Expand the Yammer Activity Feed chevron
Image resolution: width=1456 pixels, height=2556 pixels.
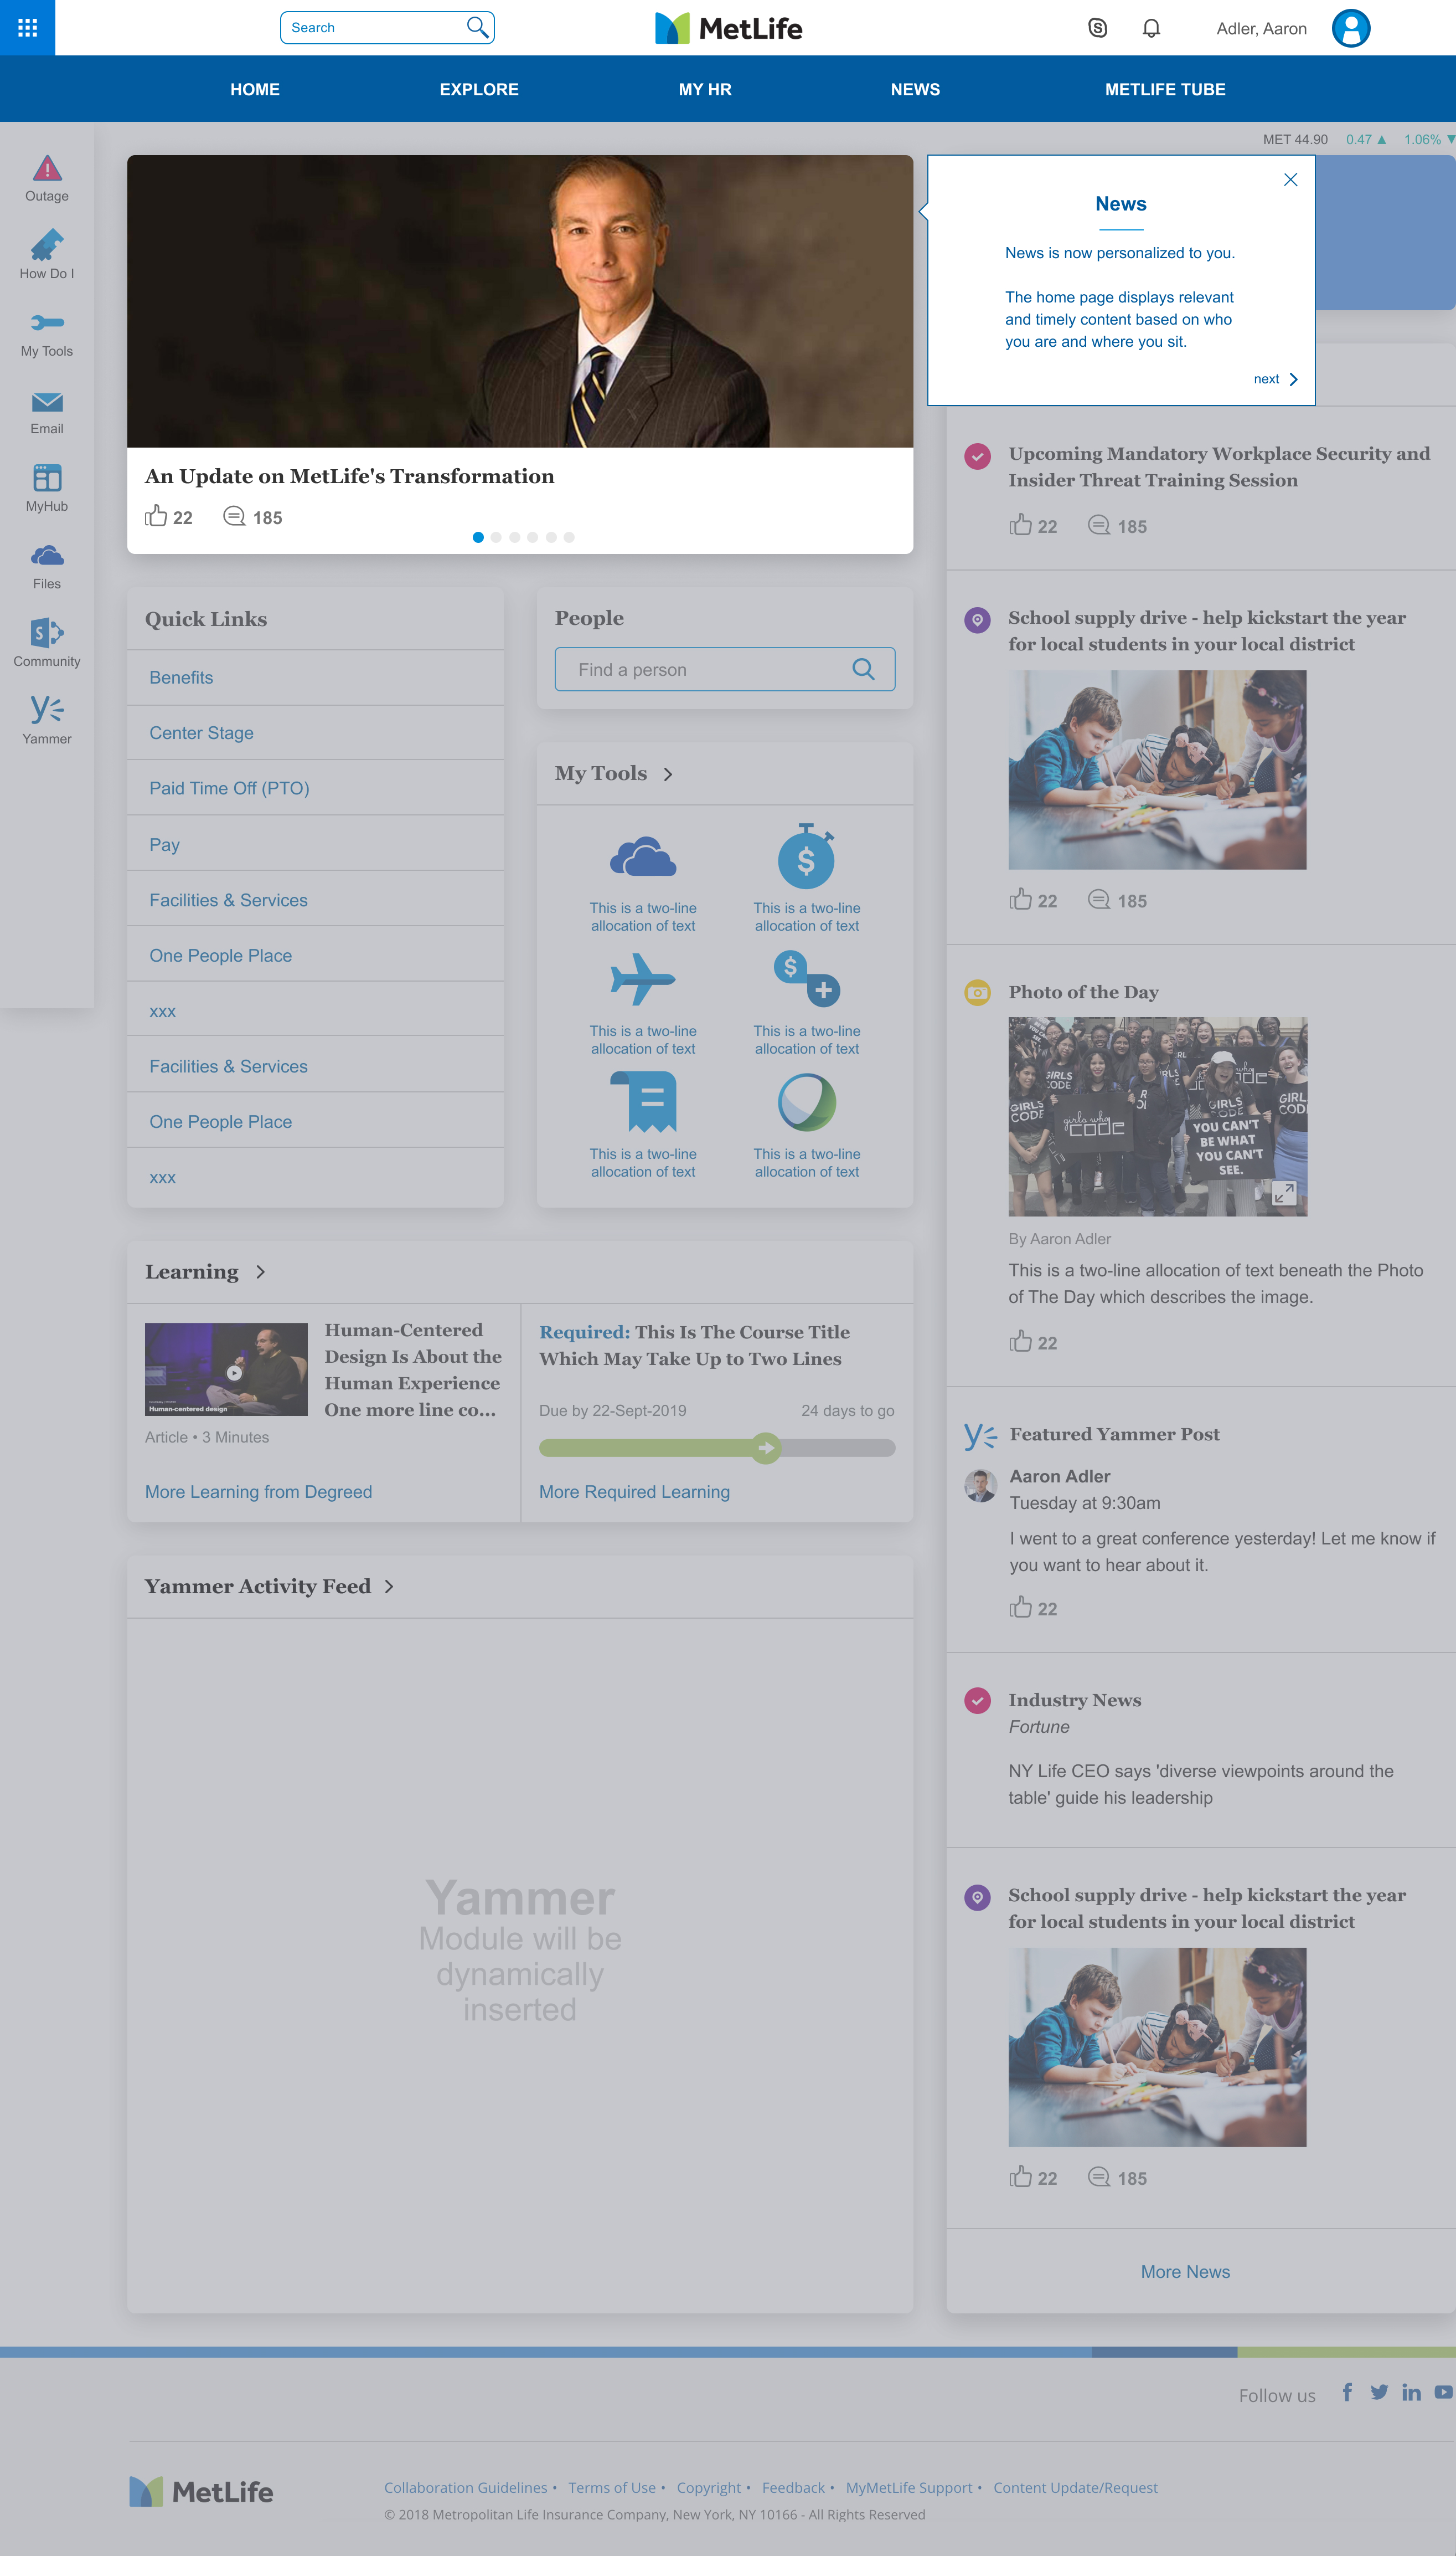(389, 1587)
